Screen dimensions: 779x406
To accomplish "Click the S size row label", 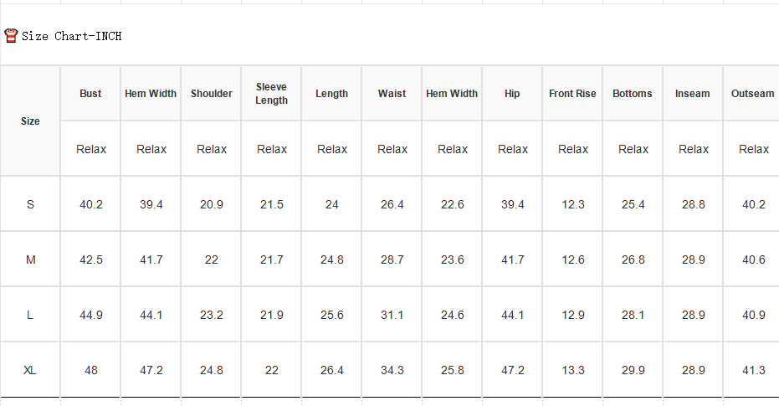I will tap(30, 204).
